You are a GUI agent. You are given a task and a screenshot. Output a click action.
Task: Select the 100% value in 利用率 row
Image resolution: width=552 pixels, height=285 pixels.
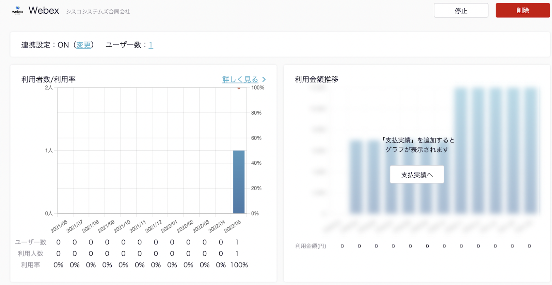click(x=239, y=265)
